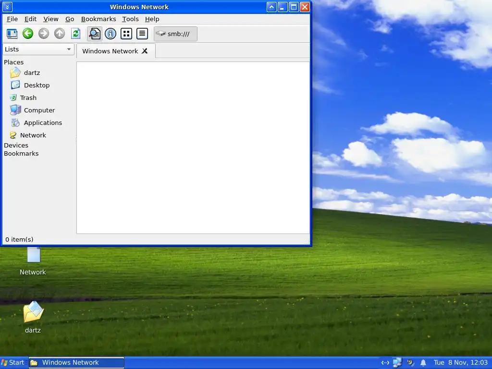The image size is (492, 369).
Task: Open the View menu
Action: (51, 19)
